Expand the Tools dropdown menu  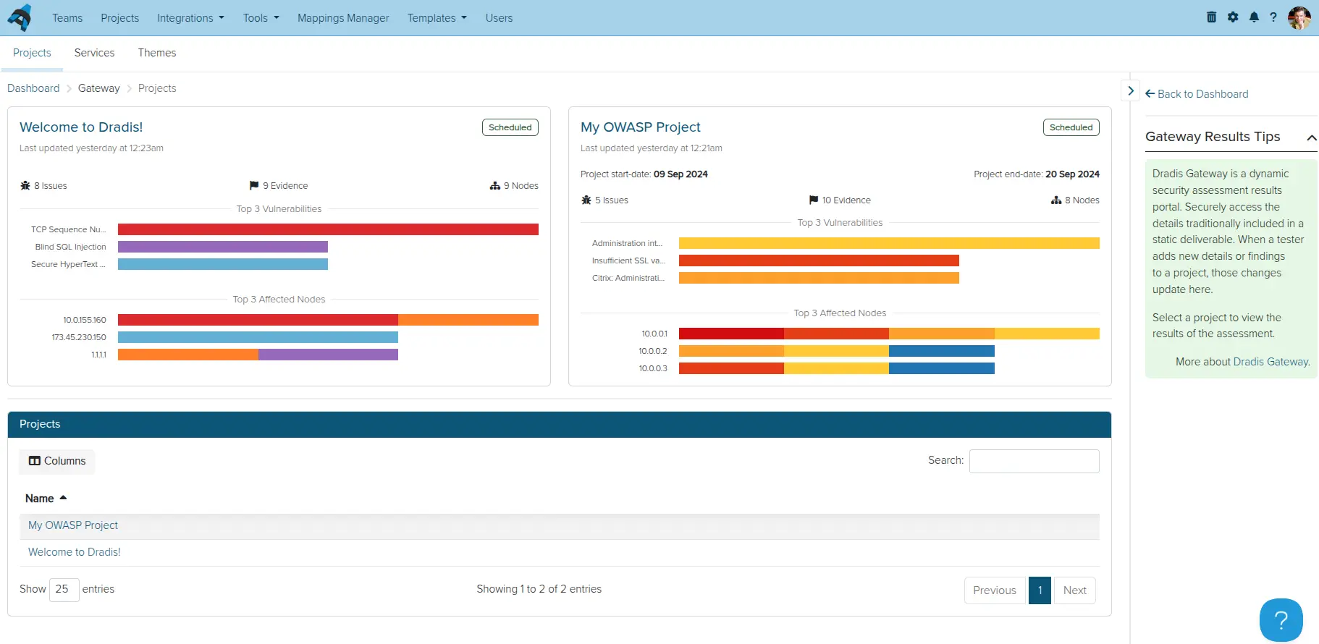(261, 17)
